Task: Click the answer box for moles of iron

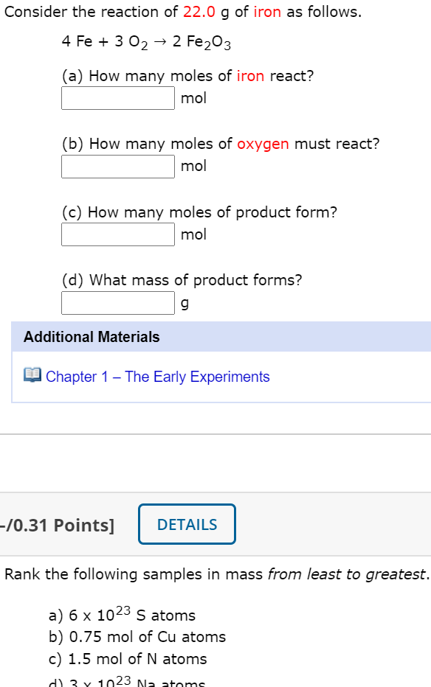Action: pyautogui.click(x=117, y=97)
